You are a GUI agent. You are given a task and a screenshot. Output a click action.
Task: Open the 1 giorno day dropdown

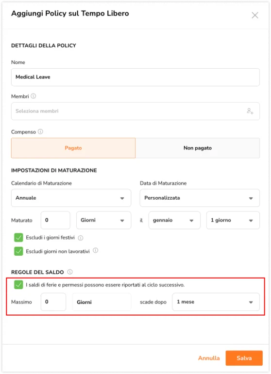tap(233, 220)
